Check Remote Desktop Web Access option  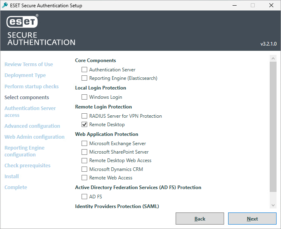[x=84, y=160]
